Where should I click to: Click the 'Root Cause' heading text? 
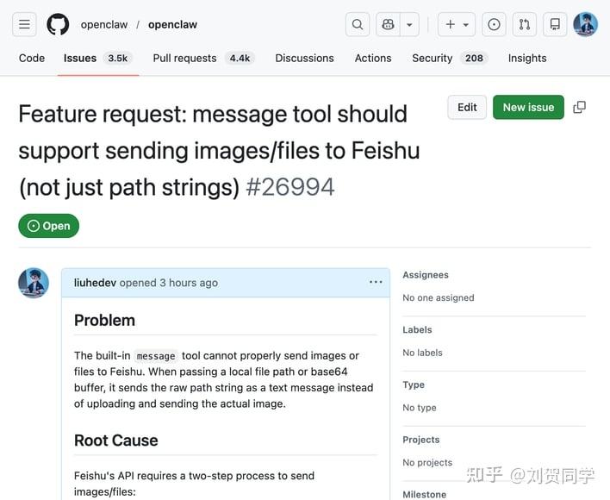click(x=116, y=441)
